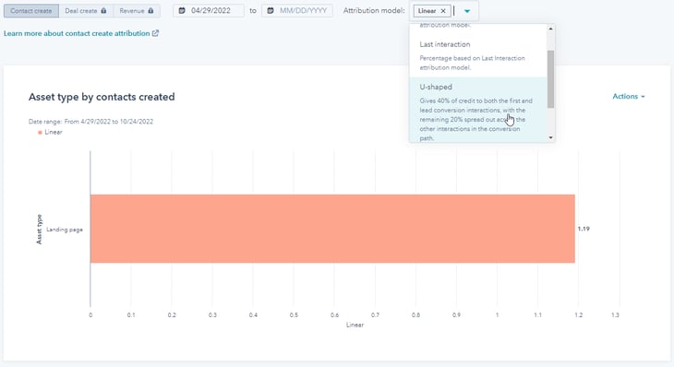Click the Landing page axis label
The height and width of the screenshot is (367, 674).
65,230
